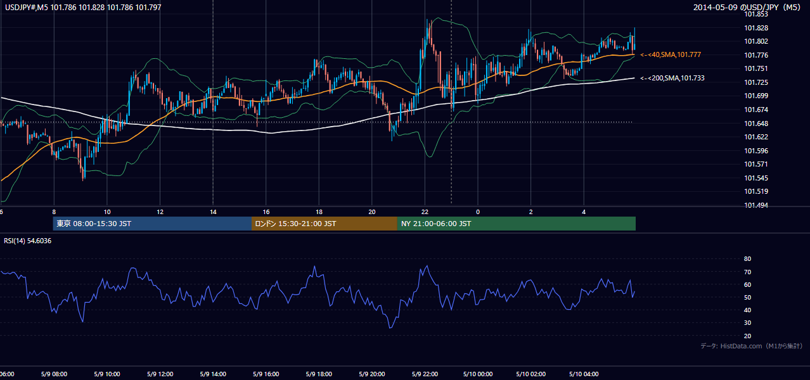The width and height of the screenshot is (810, 380).
Task: Click price axis value 101.776
Action: tap(755, 55)
